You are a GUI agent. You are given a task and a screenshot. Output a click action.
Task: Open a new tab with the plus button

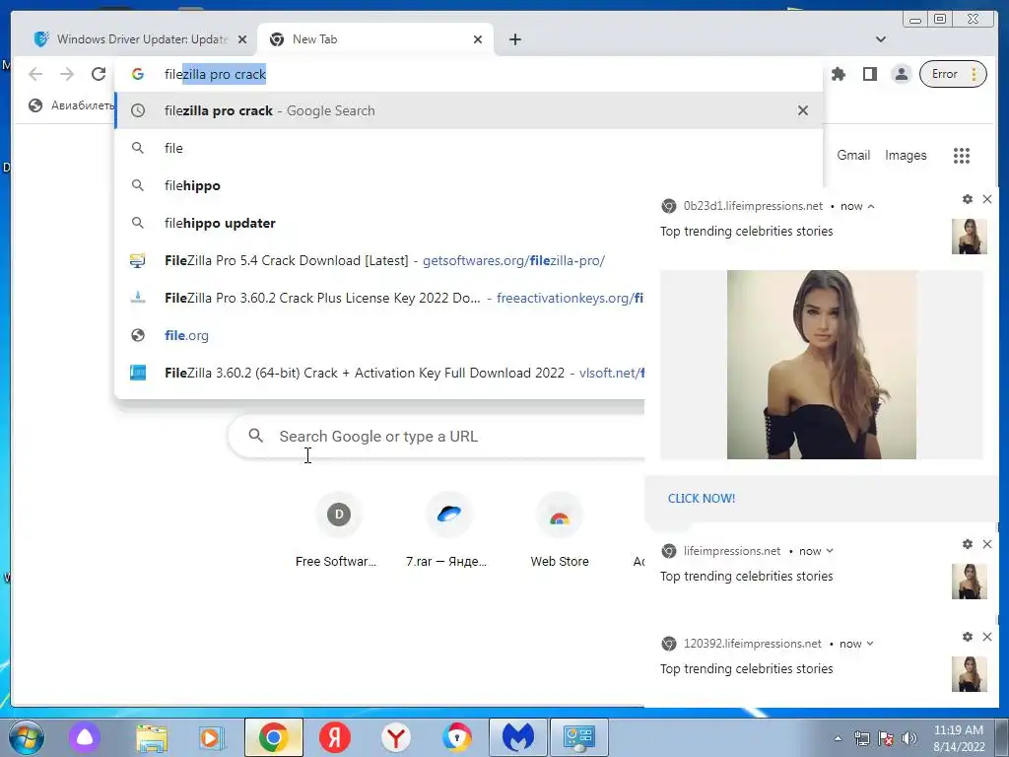tap(514, 39)
